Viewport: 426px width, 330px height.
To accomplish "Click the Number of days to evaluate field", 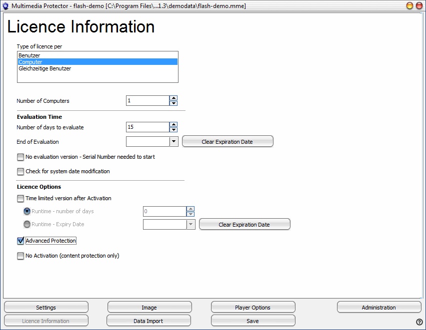I will click(148, 127).
